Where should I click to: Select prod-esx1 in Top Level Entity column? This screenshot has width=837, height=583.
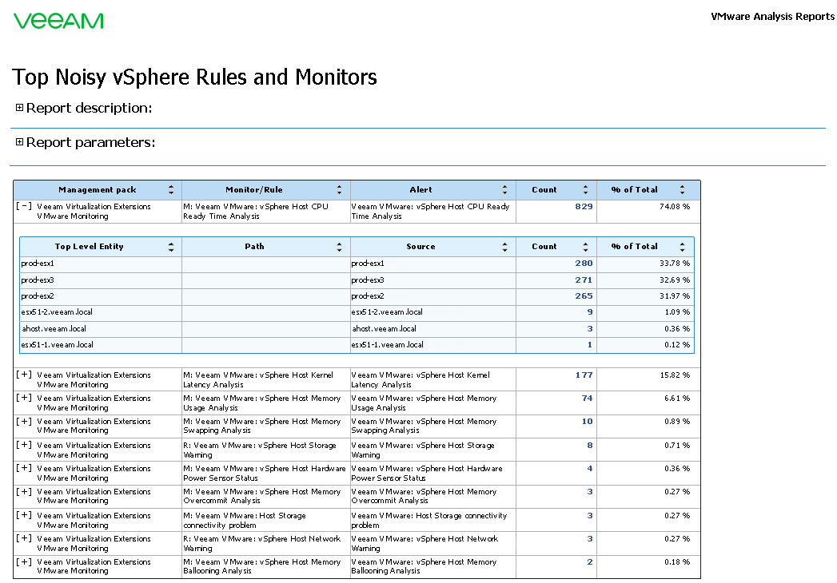tap(38, 264)
